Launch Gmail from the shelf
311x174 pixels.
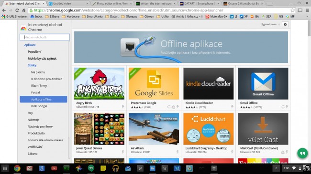coord(29,168)
